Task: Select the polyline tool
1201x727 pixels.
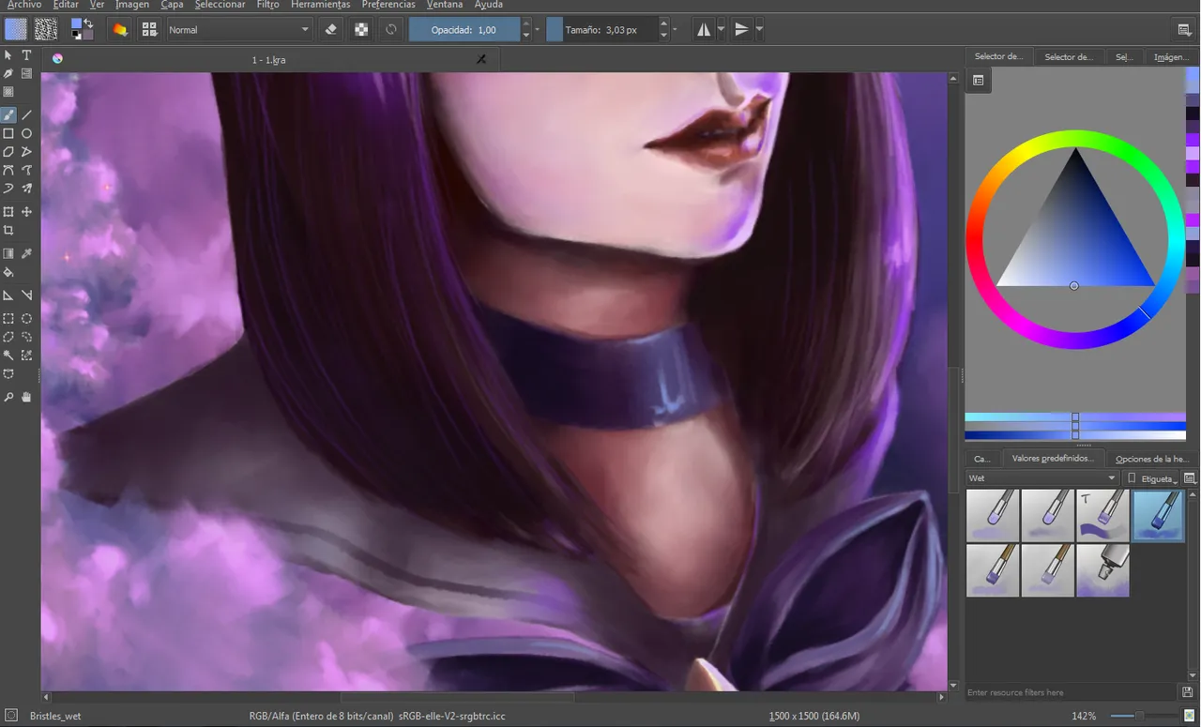Action: [26, 151]
